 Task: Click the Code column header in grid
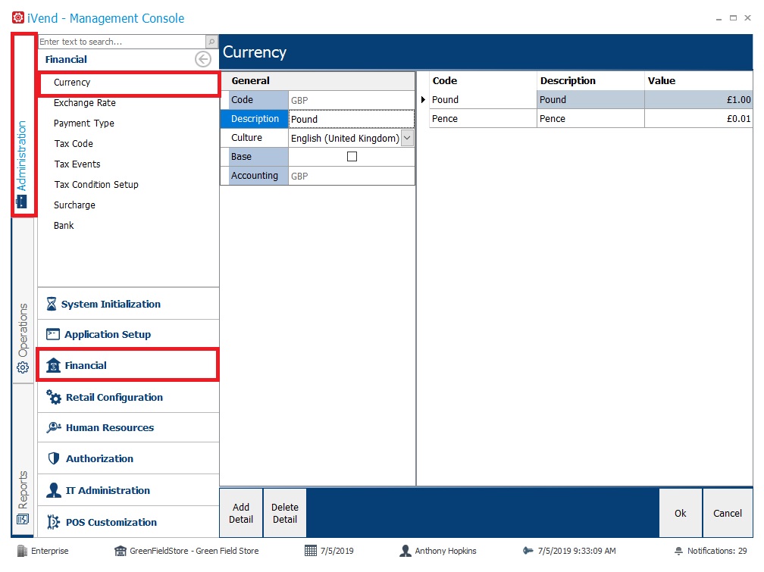tap(483, 81)
